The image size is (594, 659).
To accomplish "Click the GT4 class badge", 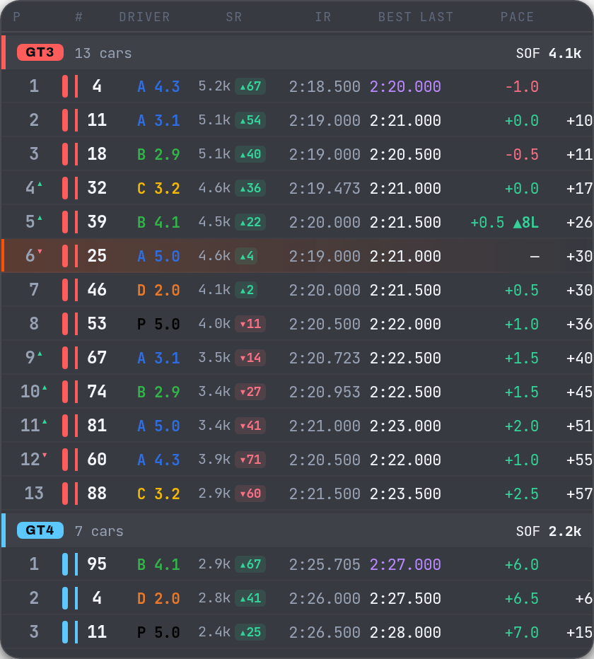I will 40,530.
